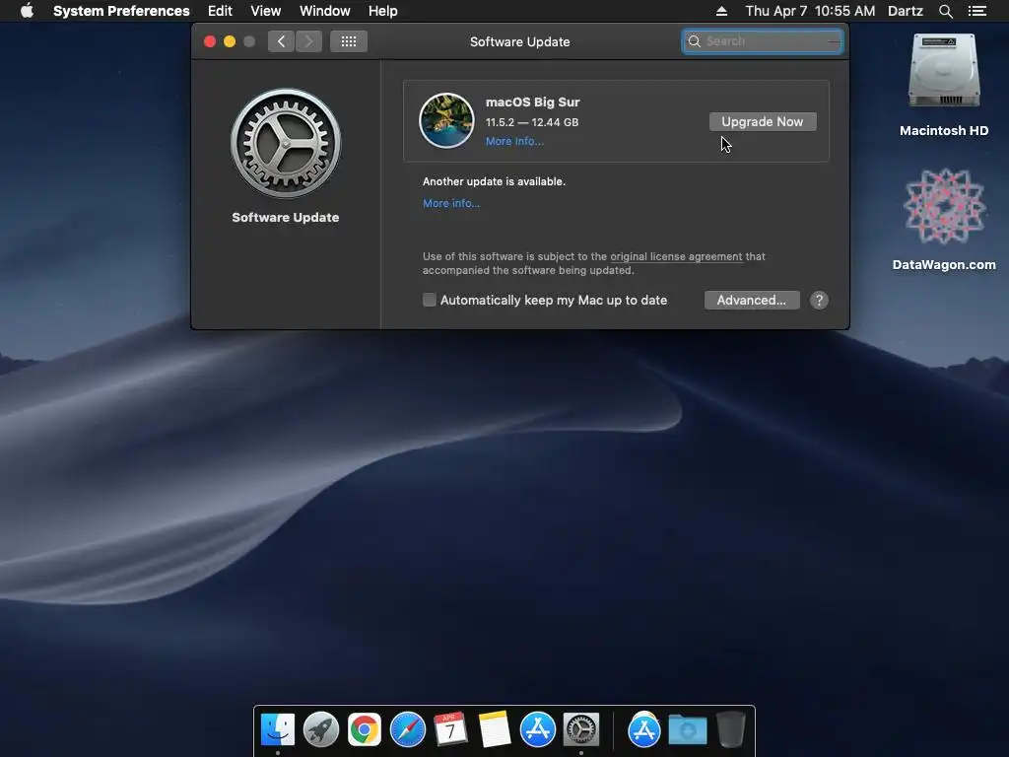
Task: Close the Software Update window
Action: point(210,41)
